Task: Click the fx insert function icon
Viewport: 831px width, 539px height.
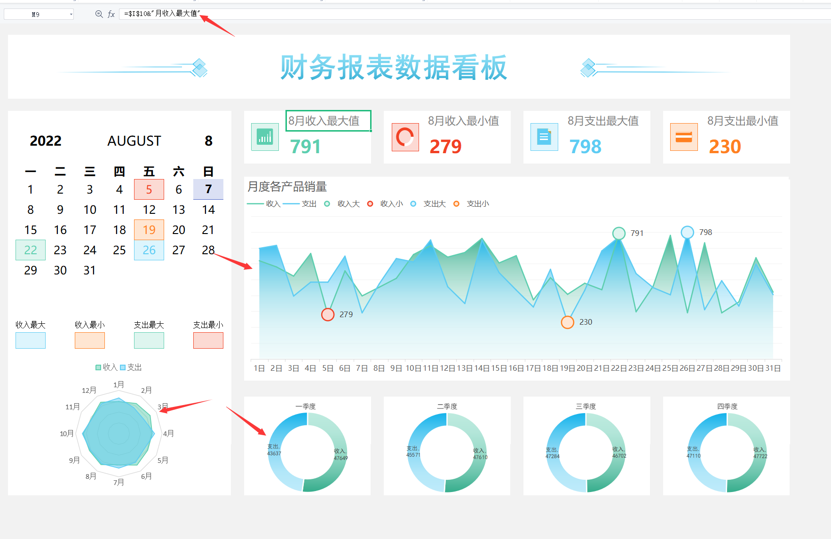Action: point(111,14)
